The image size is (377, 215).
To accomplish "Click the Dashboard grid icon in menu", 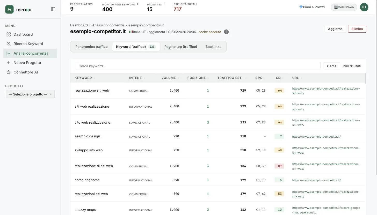I will coord(9,34).
